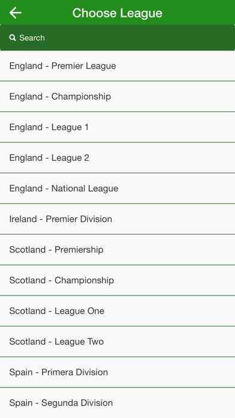Select Scotland - Premiership
This screenshot has width=235, height=418.
(117, 250)
